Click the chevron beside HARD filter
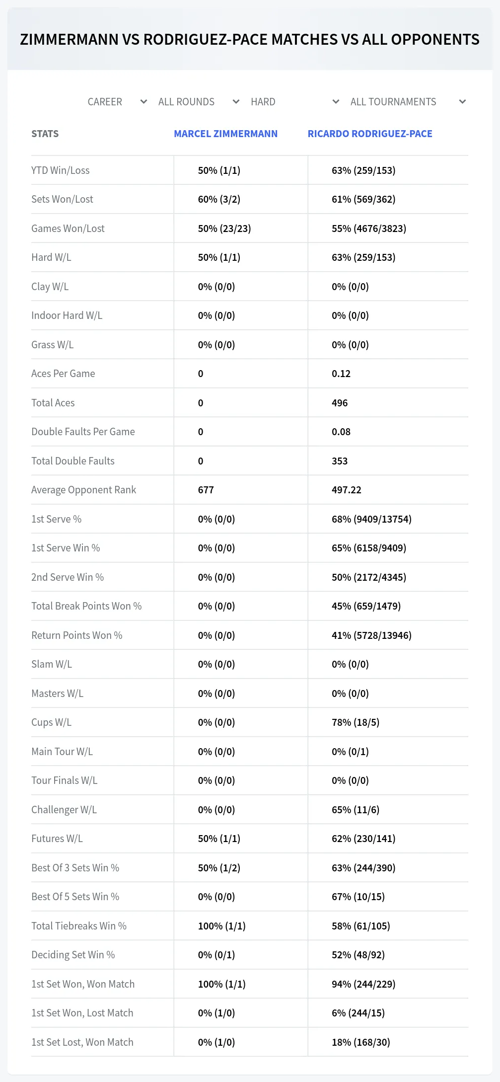The height and width of the screenshot is (1082, 500). 336,102
